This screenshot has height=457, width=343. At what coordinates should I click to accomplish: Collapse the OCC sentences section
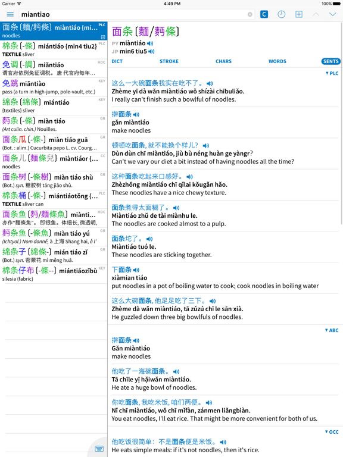coord(332,432)
